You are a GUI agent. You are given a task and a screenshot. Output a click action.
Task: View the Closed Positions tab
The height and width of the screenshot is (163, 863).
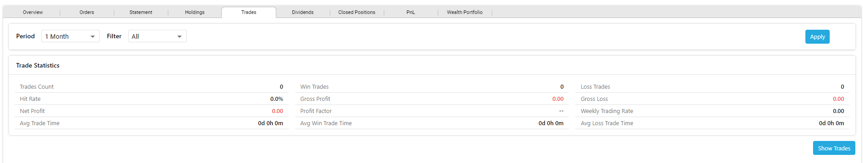pyautogui.click(x=357, y=12)
